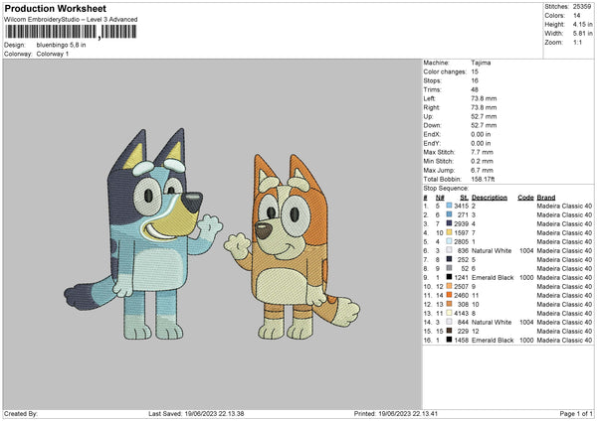
Task: Click the 'St.' column header
Action: point(464,198)
